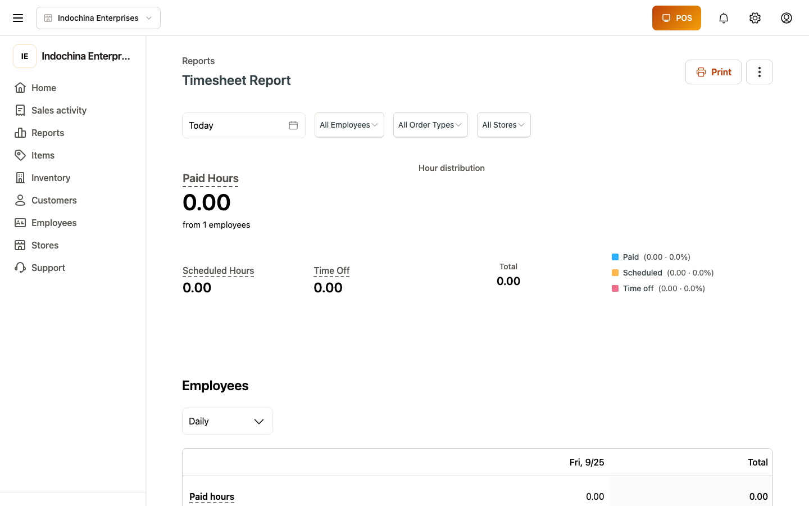The height and width of the screenshot is (506, 809).
Task: Open Sales activity page
Action: click(x=59, y=110)
